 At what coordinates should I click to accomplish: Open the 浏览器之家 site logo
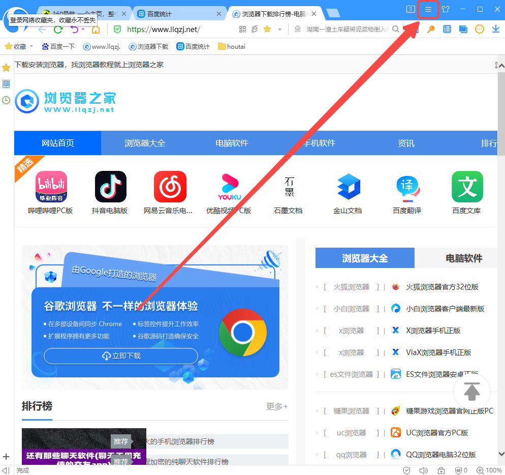[65, 101]
